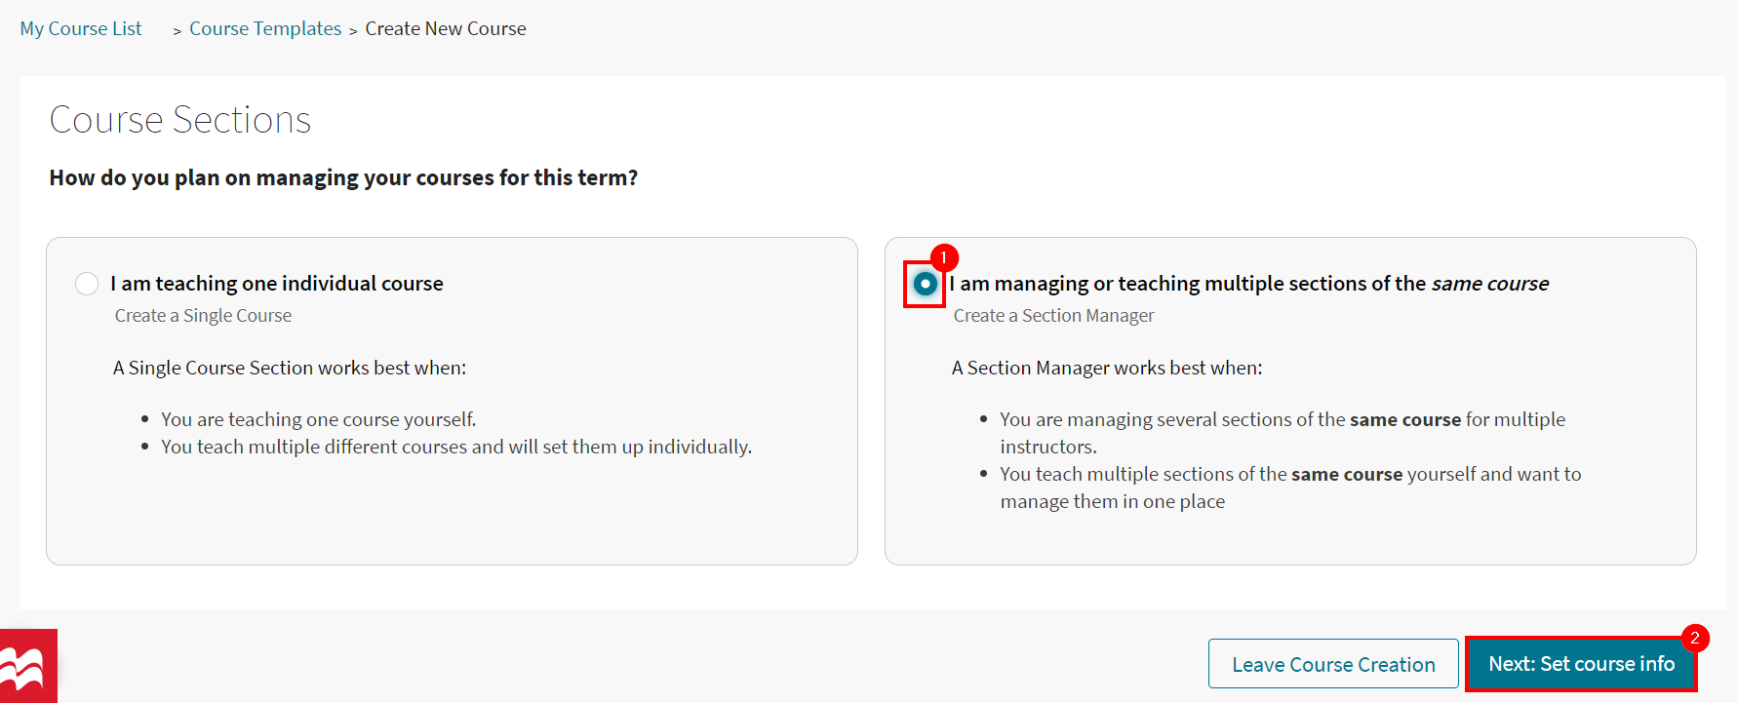Click the Course Sections page heading

[x=179, y=119]
